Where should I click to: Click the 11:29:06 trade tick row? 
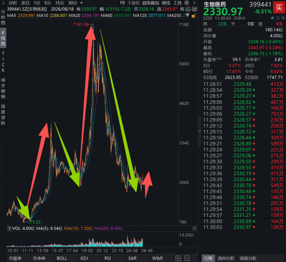243,114
